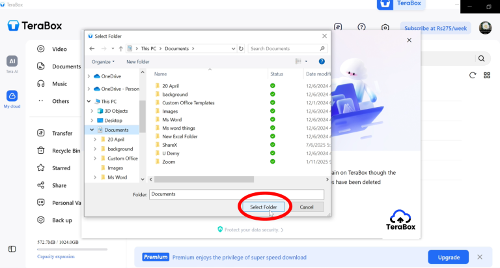500x268 pixels.
Task: Dismiss the Premium banner
Action: [x=480, y=257]
